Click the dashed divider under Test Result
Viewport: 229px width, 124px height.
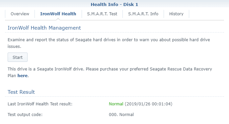click(x=114, y=96)
